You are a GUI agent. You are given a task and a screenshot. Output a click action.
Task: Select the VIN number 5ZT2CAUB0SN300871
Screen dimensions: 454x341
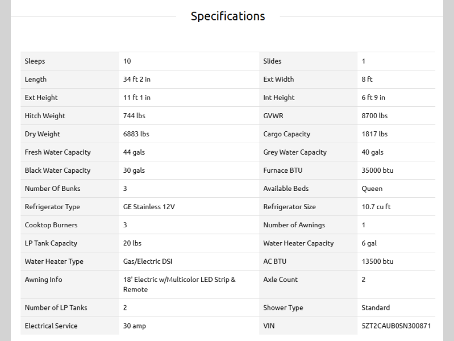click(396, 326)
